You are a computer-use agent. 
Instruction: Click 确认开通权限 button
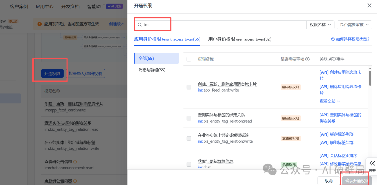(356, 181)
